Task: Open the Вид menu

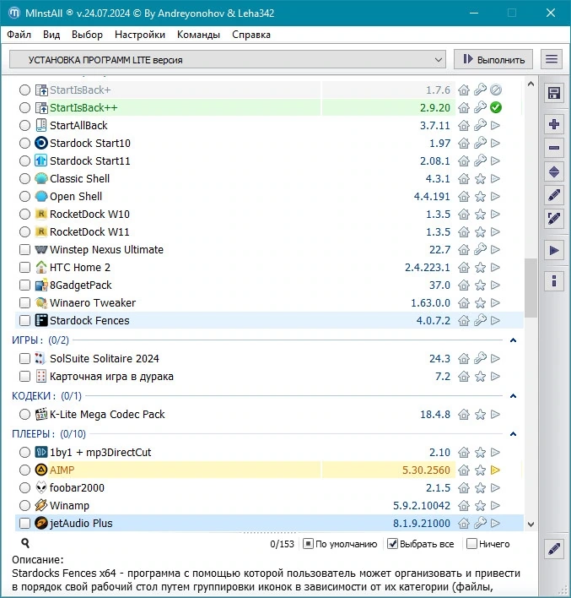Action: (51, 35)
